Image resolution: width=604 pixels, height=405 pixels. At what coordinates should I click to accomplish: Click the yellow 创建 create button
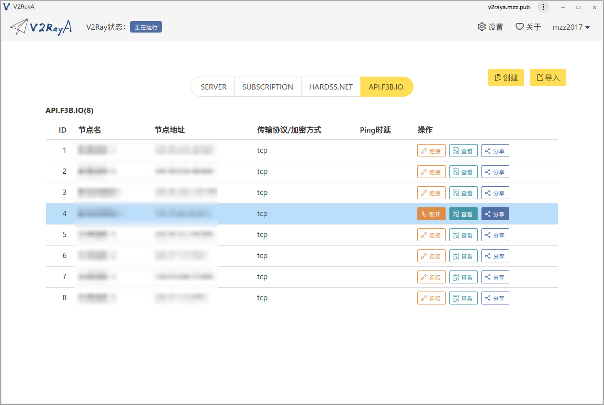pos(506,78)
